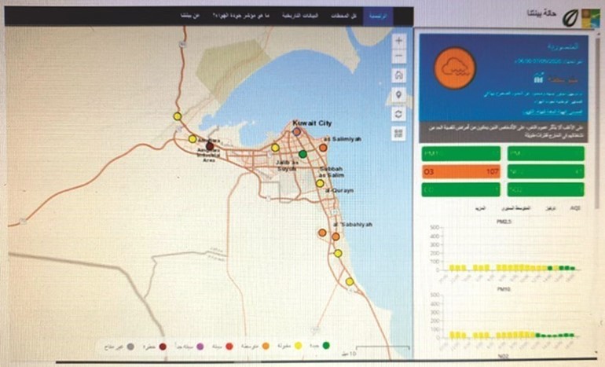Click the PM10 chart title
Viewport: 605px width, 367px height.
point(504,289)
